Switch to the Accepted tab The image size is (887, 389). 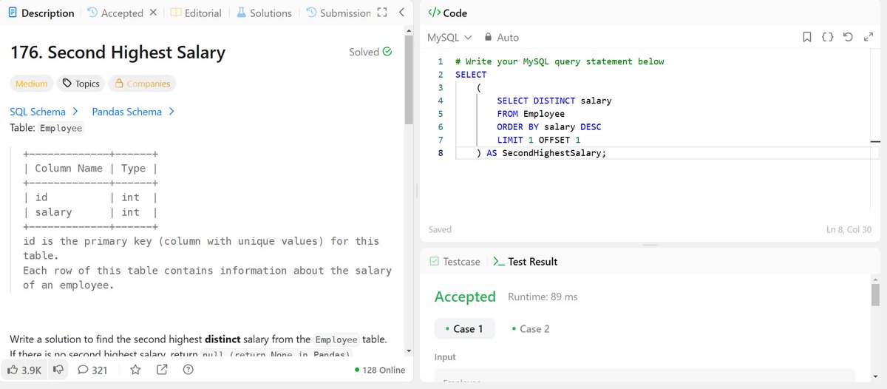pyautogui.click(x=115, y=13)
